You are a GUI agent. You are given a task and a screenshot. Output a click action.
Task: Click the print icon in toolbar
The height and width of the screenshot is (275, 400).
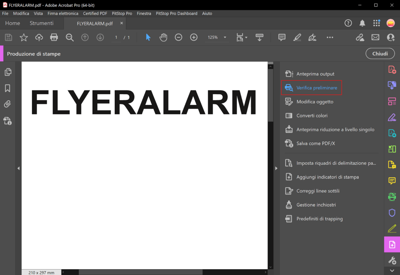(54, 37)
